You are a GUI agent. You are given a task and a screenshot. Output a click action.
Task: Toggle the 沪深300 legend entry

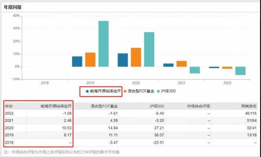pos(166,91)
